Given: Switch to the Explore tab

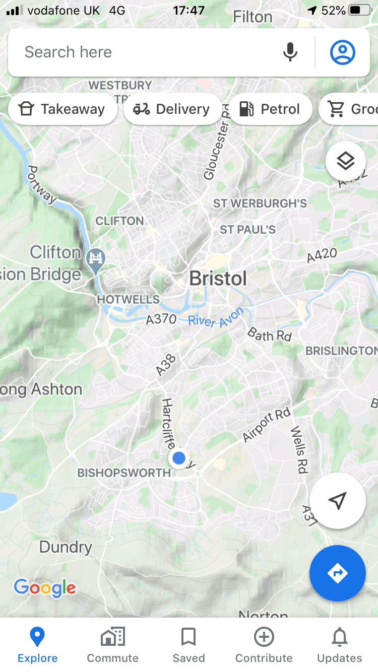Looking at the screenshot, I should tap(38, 645).
